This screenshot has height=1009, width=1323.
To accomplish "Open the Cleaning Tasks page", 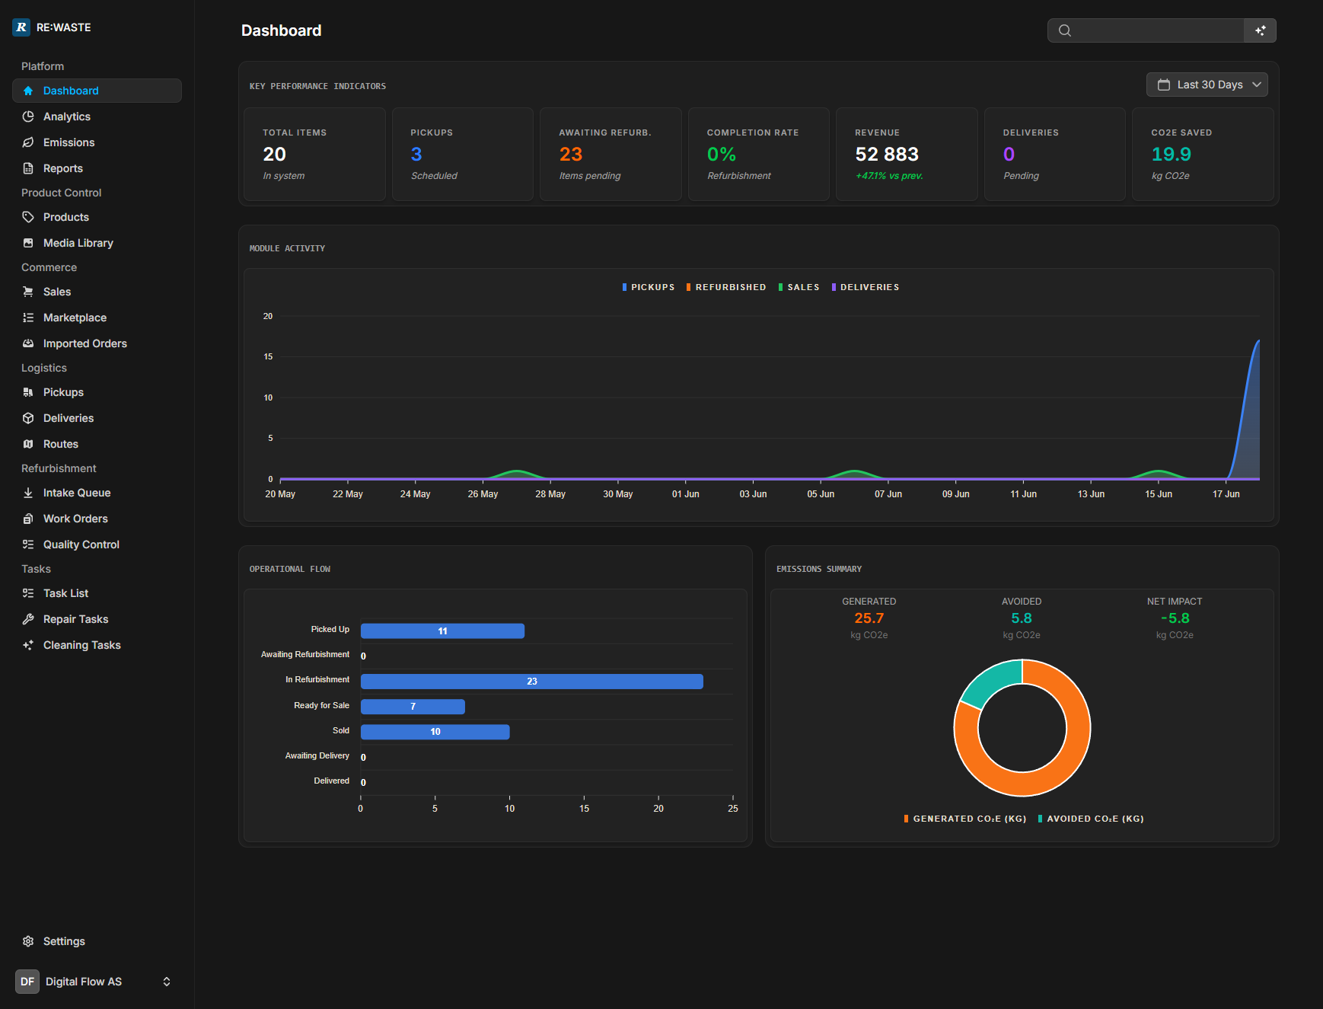I will point(97,645).
